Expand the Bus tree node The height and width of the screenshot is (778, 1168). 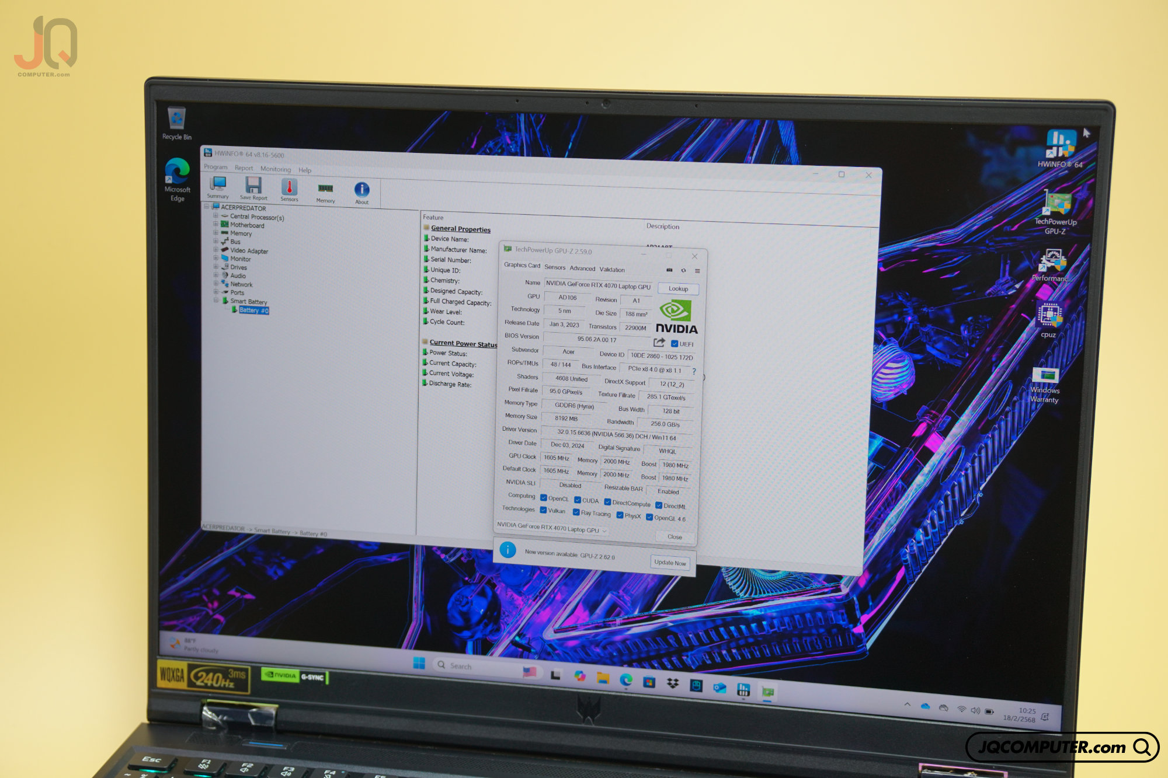215,240
